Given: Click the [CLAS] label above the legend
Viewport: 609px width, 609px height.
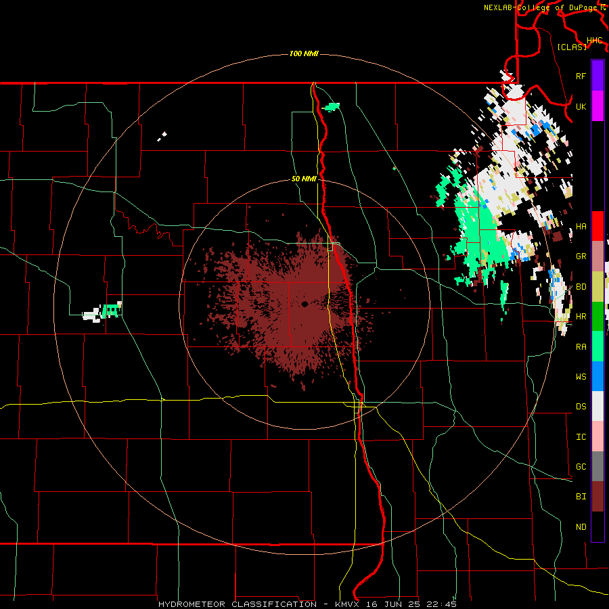Looking at the screenshot, I should click(572, 47).
